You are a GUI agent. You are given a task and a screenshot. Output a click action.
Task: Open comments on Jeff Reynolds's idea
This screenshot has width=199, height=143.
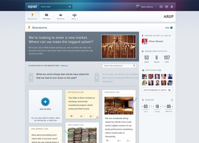click(71, 116)
